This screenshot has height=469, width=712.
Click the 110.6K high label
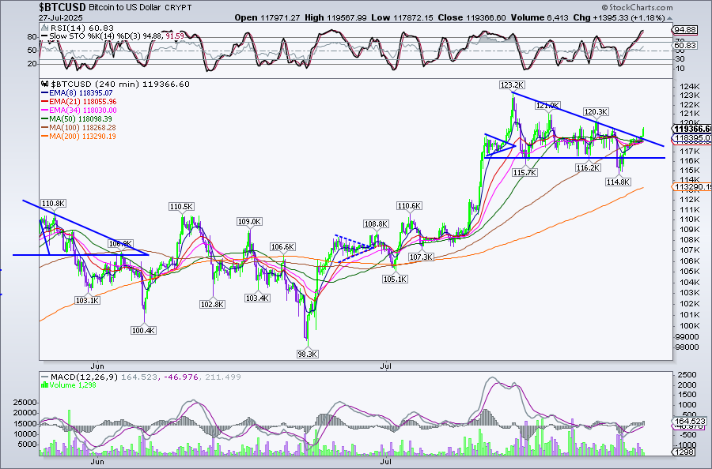(409, 206)
